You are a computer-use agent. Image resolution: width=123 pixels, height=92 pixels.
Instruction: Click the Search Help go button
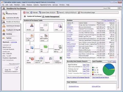click(x=119, y=8)
